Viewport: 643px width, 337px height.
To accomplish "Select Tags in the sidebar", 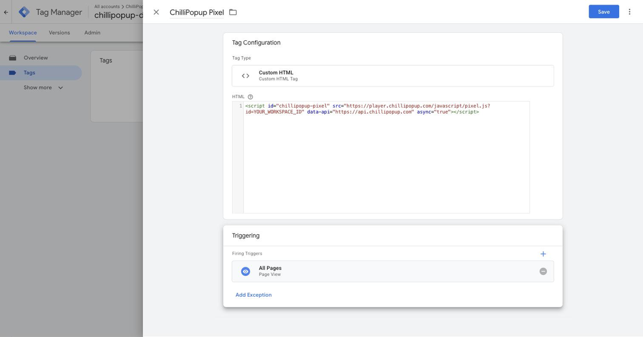I will [41, 72].
